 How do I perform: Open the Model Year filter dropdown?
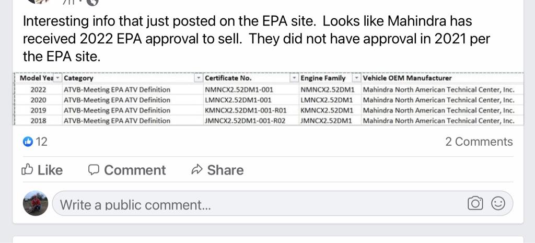tap(58, 78)
